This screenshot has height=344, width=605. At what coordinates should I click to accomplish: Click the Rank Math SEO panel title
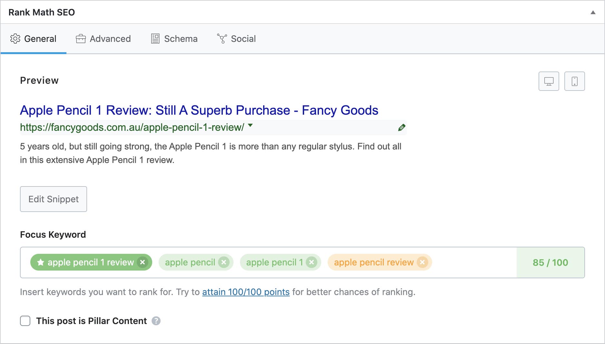pos(42,12)
